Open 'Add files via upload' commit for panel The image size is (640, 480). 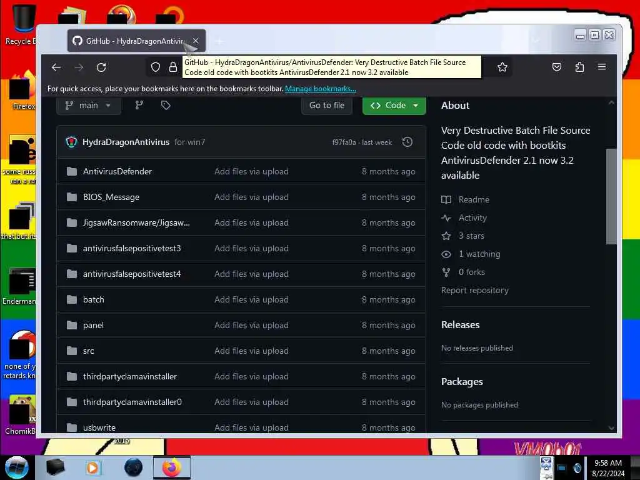click(251, 325)
